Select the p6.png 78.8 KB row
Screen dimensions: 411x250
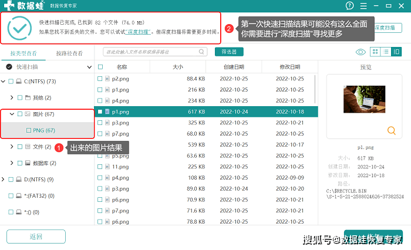coord(206,221)
